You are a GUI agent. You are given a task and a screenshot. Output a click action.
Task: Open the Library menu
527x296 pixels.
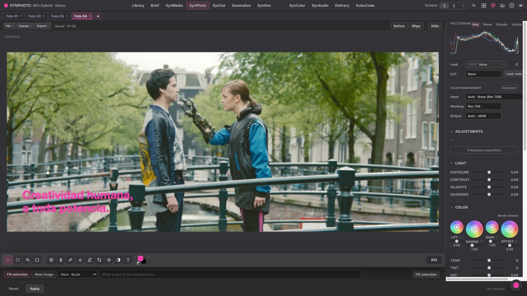point(138,6)
